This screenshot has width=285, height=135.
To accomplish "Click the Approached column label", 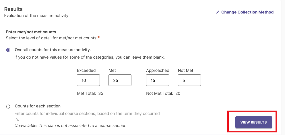I will (x=158, y=70).
